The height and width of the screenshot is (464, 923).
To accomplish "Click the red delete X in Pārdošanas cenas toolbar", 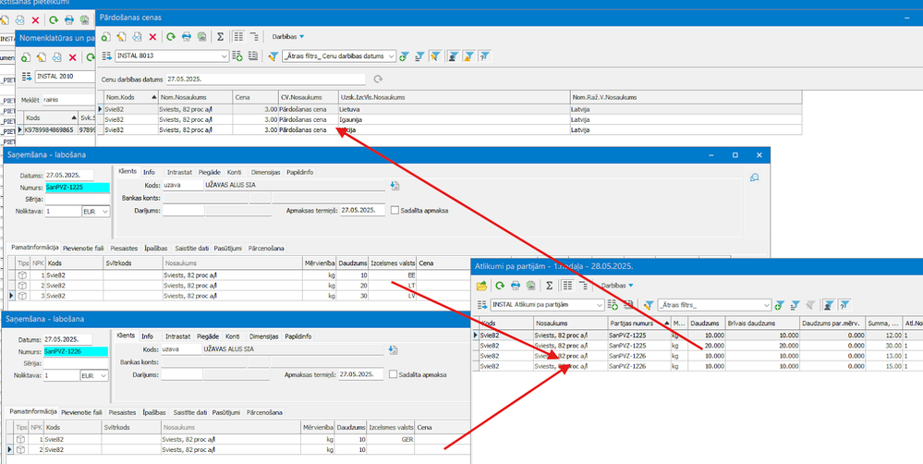I will (x=153, y=36).
